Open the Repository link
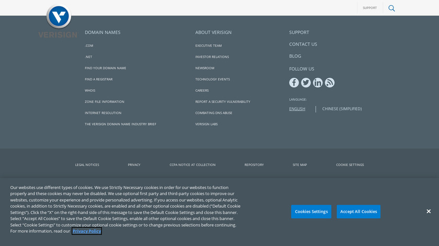 pos(254,165)
